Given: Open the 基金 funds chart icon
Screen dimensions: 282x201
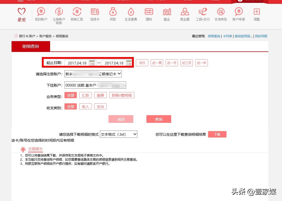Looking at the screenshot, I should pyautogui.click(x=167, y=12).
